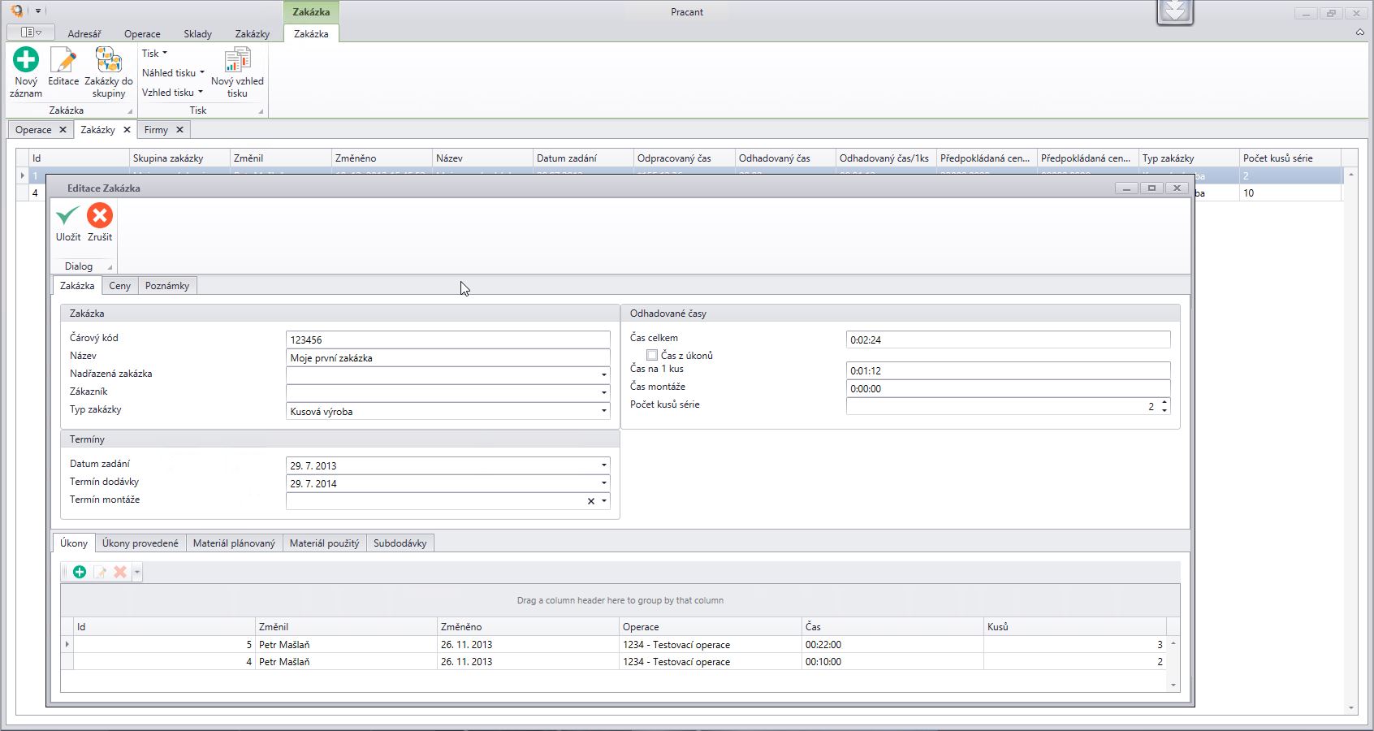Image resolution: width=1374 pixels, height=731 pixels.
Task: Click Nový vzhled tisku icon
Action: 237,59
